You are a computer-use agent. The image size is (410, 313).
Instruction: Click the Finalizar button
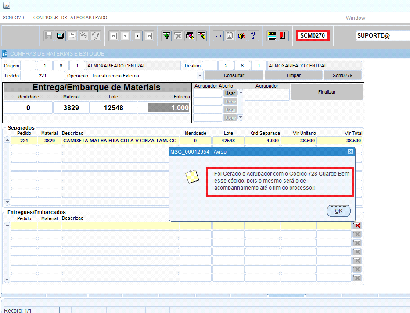tap(327, 92)
